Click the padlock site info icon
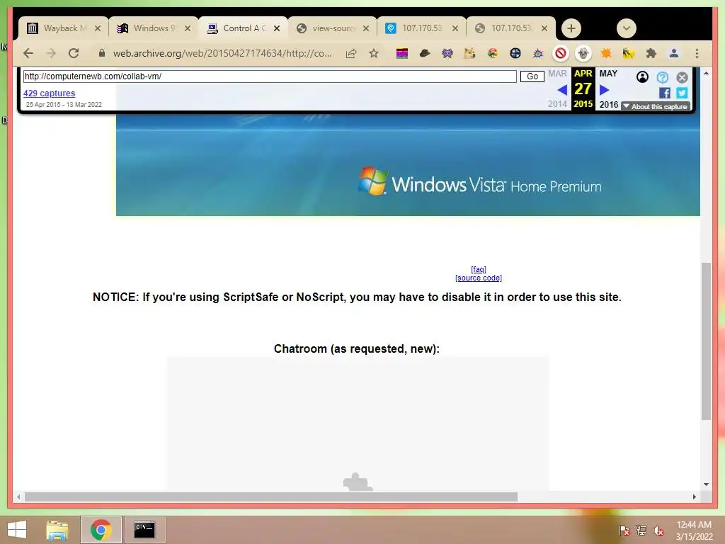The height and width of the screenshot is (544, 725). click(102, 53)
